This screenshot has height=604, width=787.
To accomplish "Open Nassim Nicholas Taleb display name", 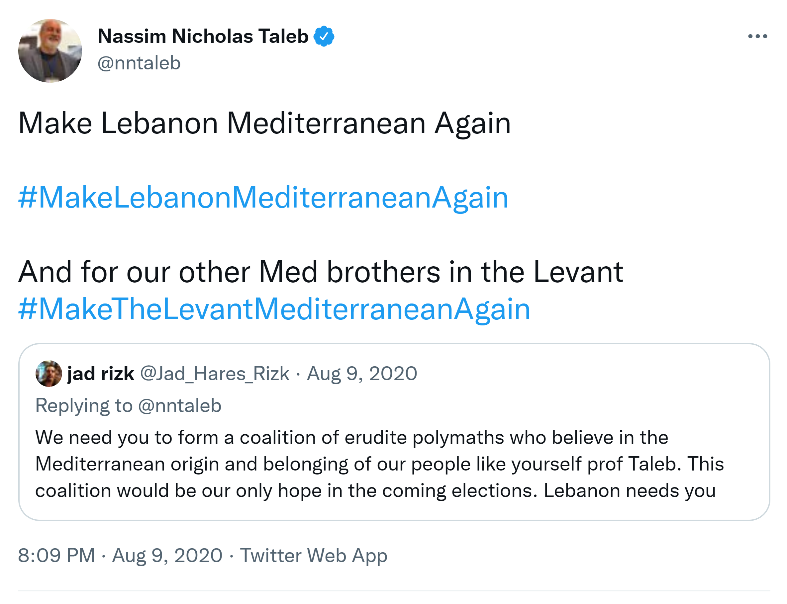I will click(x=203, y=36).
